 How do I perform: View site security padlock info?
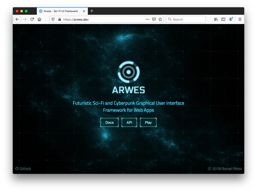point(59,20)
